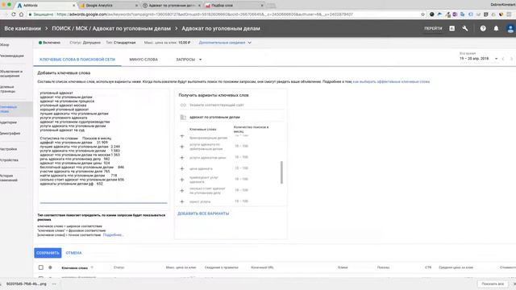
Task: Click 'Подробнее' match types link
Action: pos(113,235)
